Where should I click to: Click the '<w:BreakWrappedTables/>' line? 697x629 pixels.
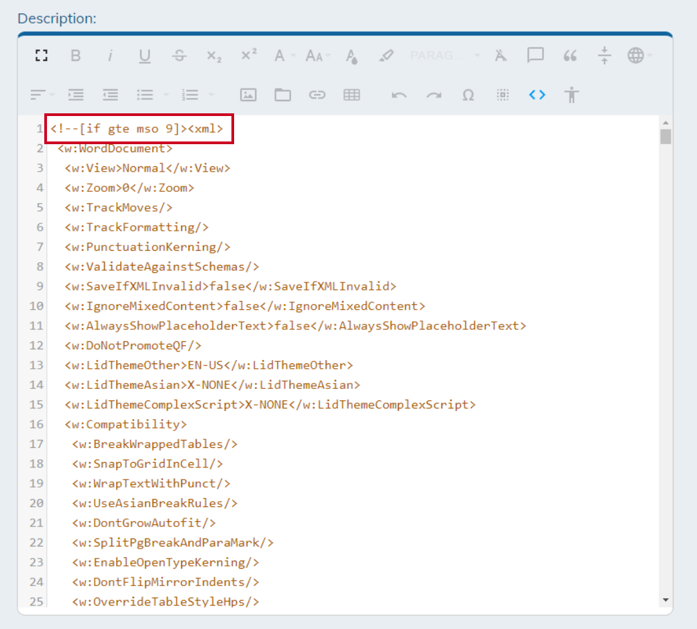pos(155,444)
